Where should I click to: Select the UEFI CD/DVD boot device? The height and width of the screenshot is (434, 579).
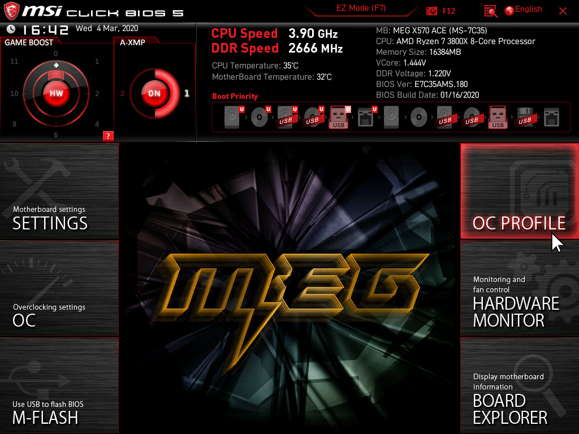click(x=261, y=118)
